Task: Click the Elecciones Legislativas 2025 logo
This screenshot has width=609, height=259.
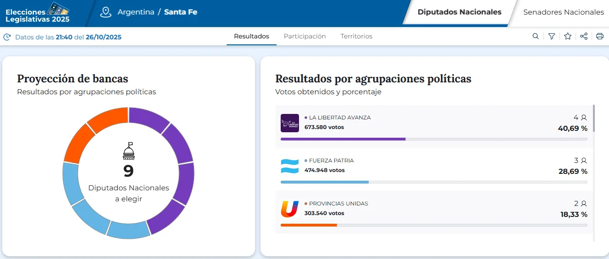Action: (38, 13)
